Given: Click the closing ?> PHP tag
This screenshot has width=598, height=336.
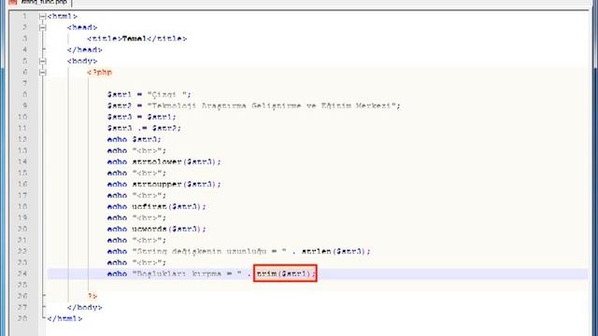Looking at the screenshot, I should pyautogui.click(x=93, y=296).
